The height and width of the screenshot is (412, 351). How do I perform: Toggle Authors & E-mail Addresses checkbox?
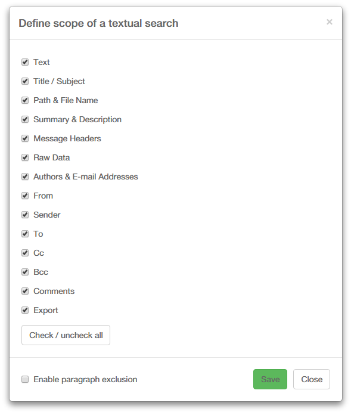click(x=25, y=176)
